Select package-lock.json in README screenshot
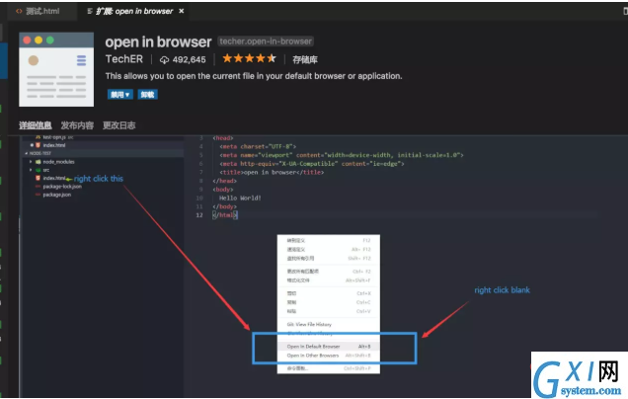 tap(62, 187)
